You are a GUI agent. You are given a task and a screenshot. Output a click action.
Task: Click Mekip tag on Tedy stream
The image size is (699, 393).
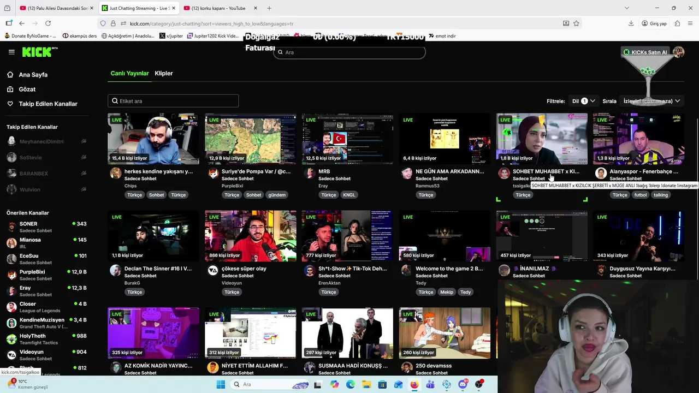(x=447, y=292)
